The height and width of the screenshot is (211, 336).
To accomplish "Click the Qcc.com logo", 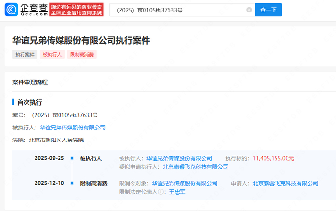I will click(x=25, y=10).
